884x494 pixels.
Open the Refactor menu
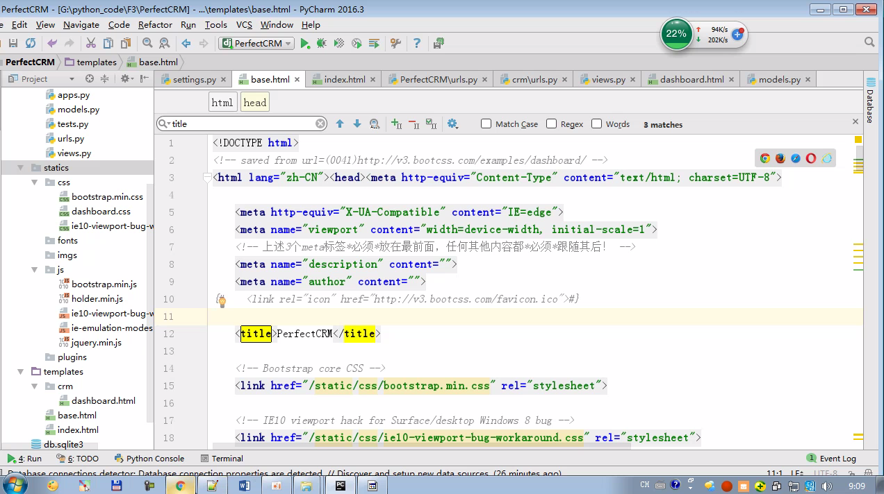[x=155, y=24]
